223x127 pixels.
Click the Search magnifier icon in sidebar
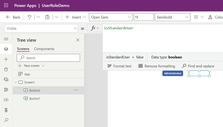(x=6, y=120)
